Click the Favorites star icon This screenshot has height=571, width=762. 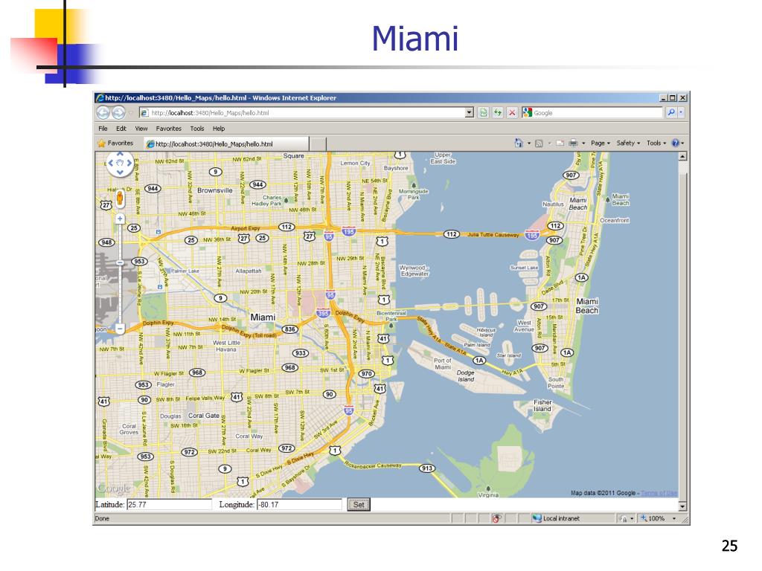point(101,143)
